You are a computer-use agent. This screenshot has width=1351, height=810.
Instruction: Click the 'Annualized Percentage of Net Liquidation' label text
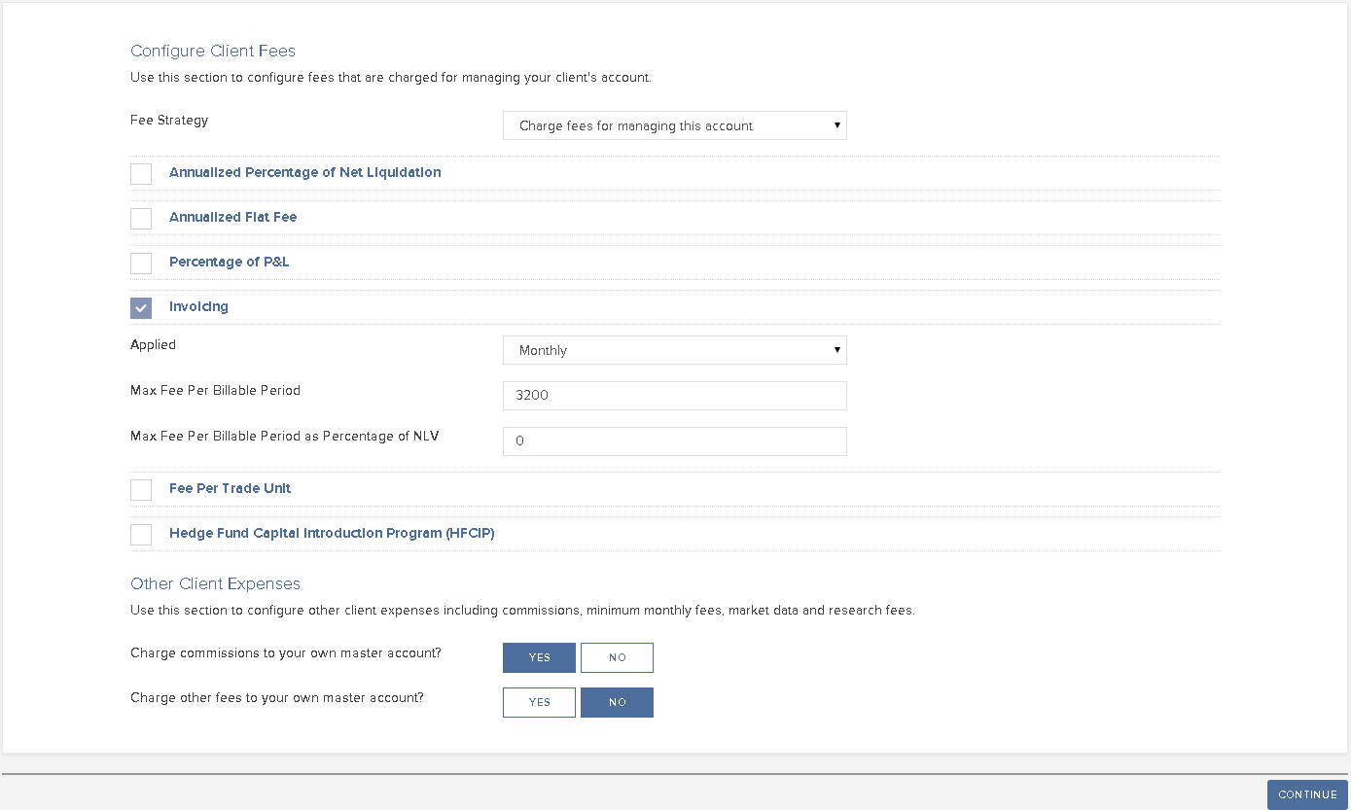[304, 172]
